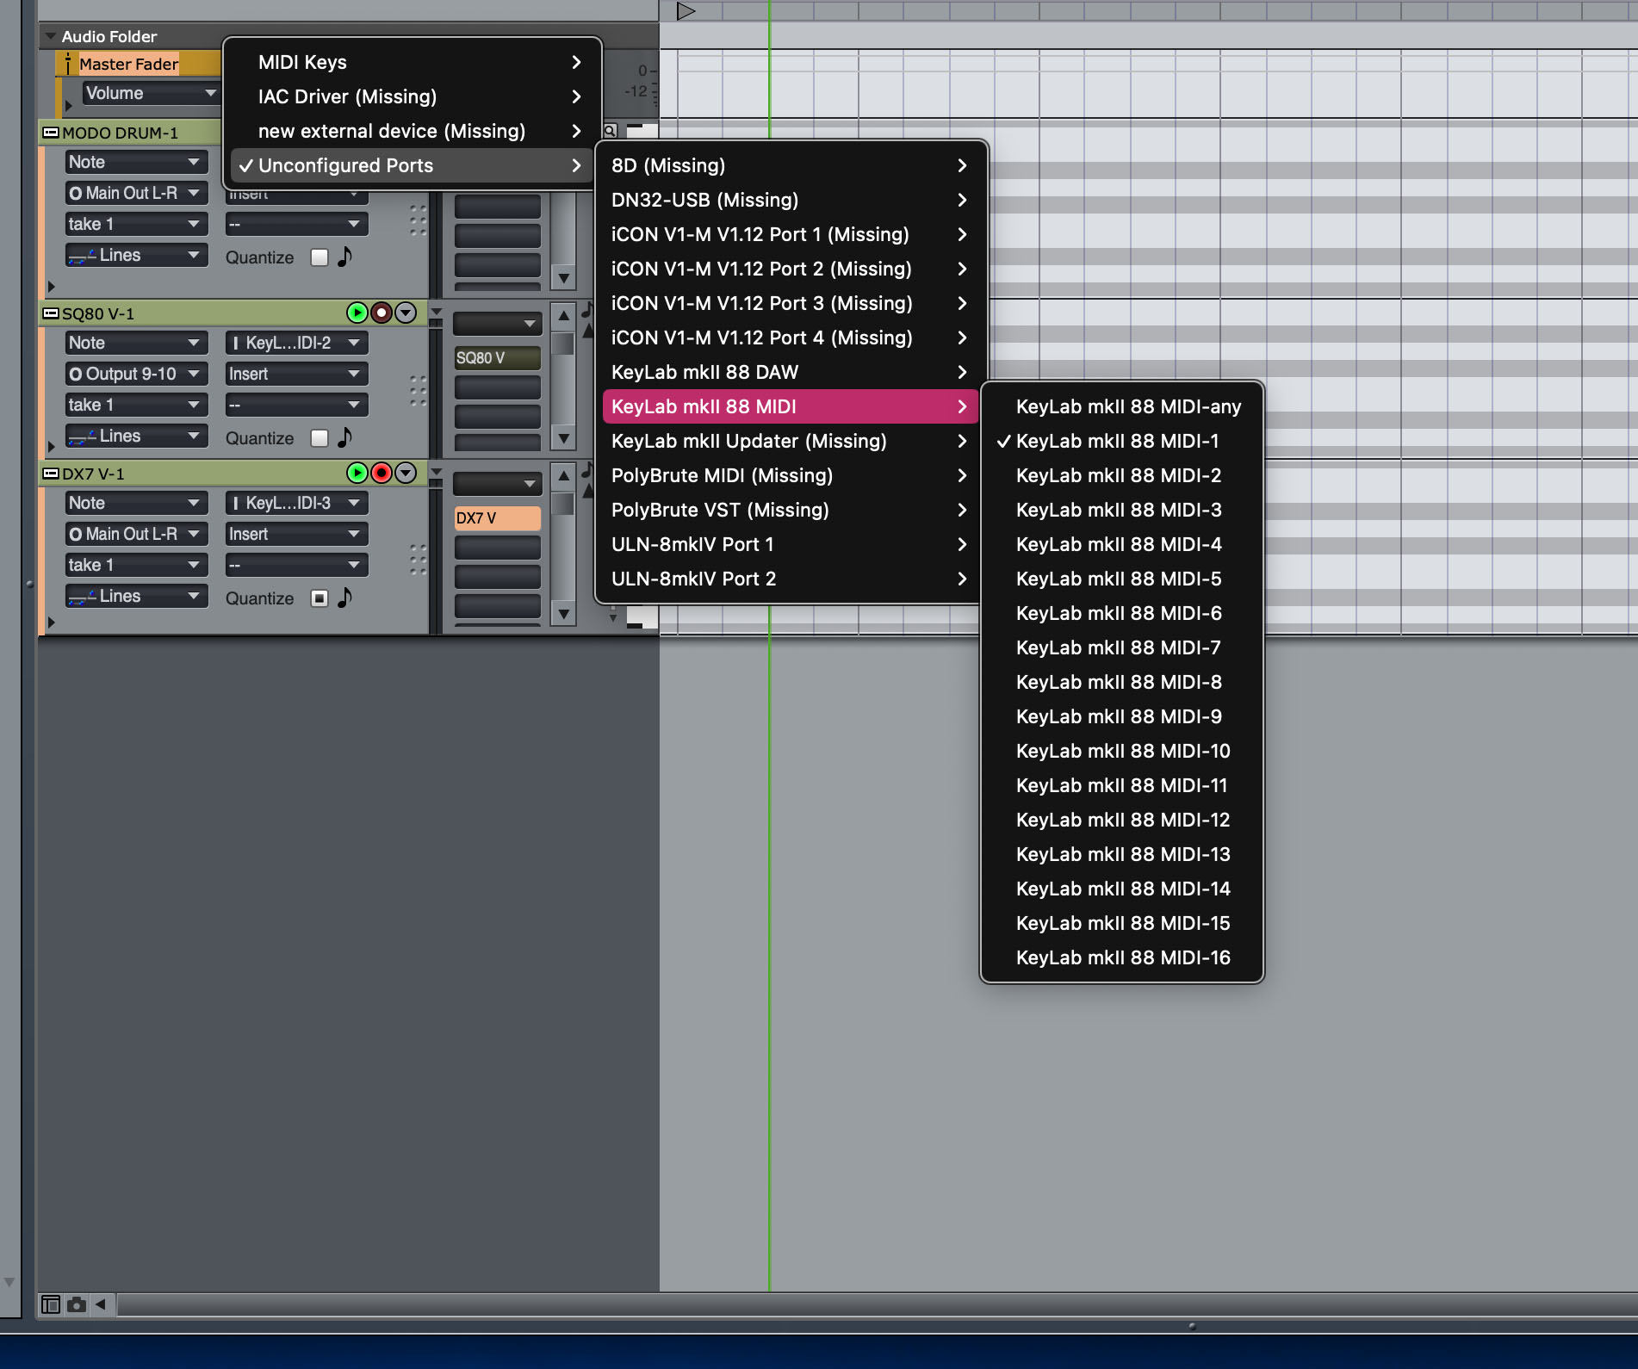Image resolution: width=1638 pixels, height=1369 pixels.
Task: Open KeyLab mkII 88 DAW submenu
Action: pos(791,372)
